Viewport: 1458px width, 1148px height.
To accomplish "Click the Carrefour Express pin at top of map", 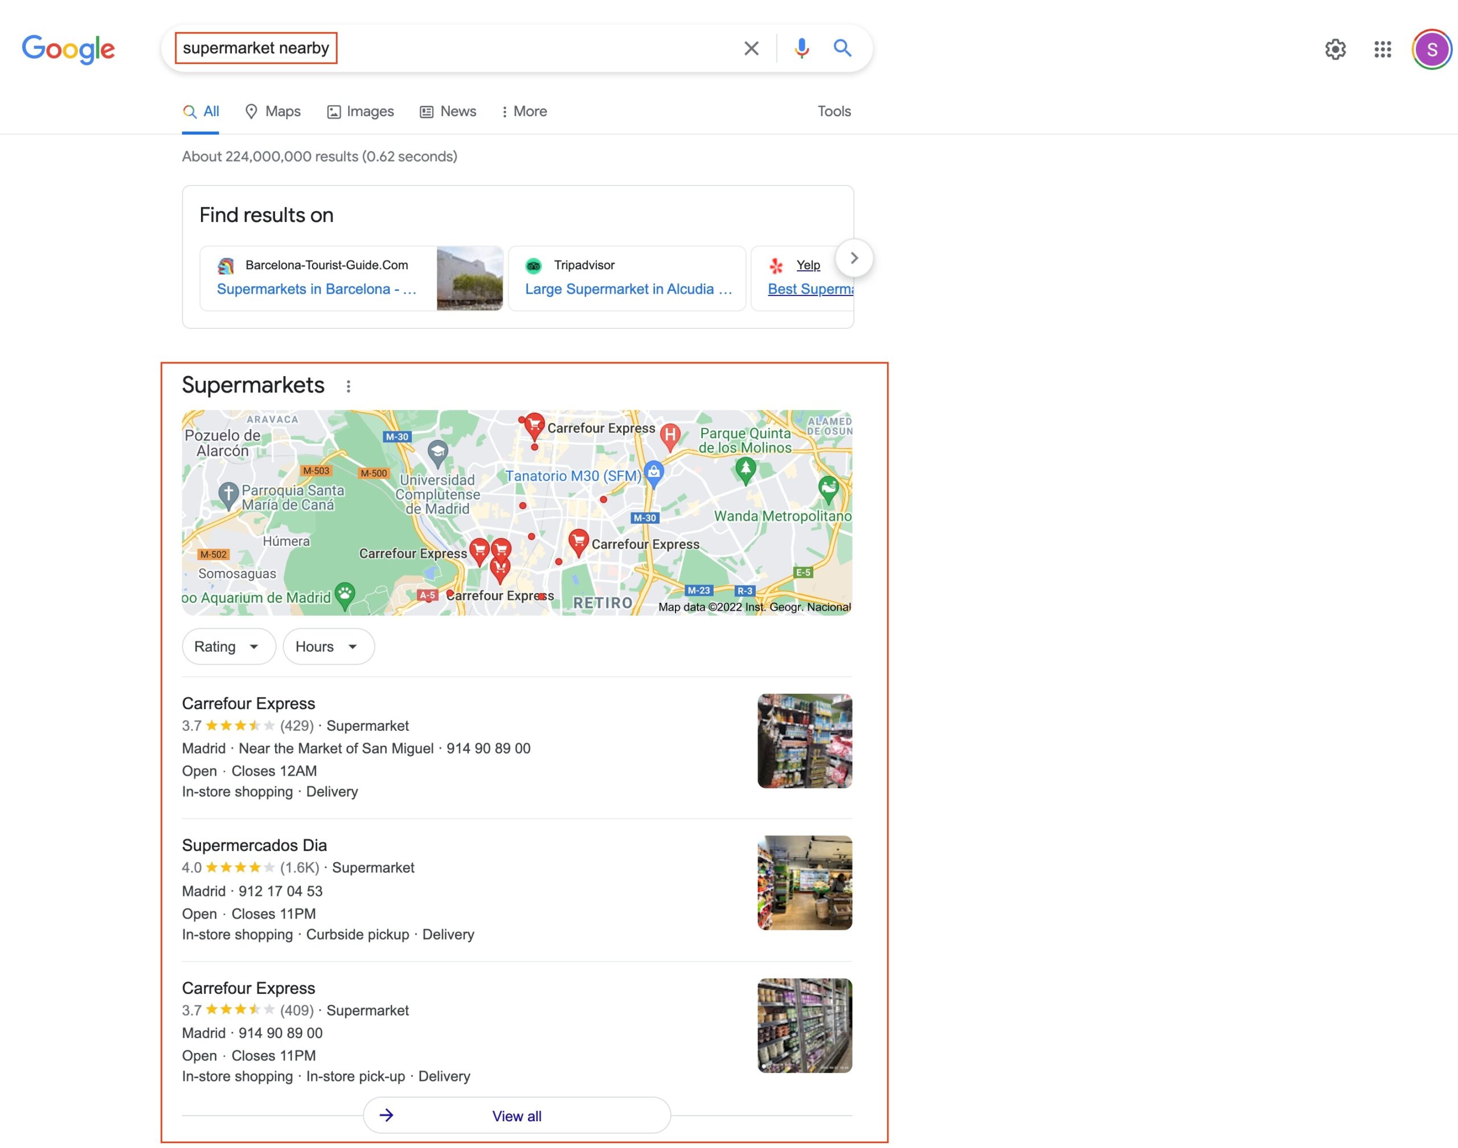I will click(534, 426).
